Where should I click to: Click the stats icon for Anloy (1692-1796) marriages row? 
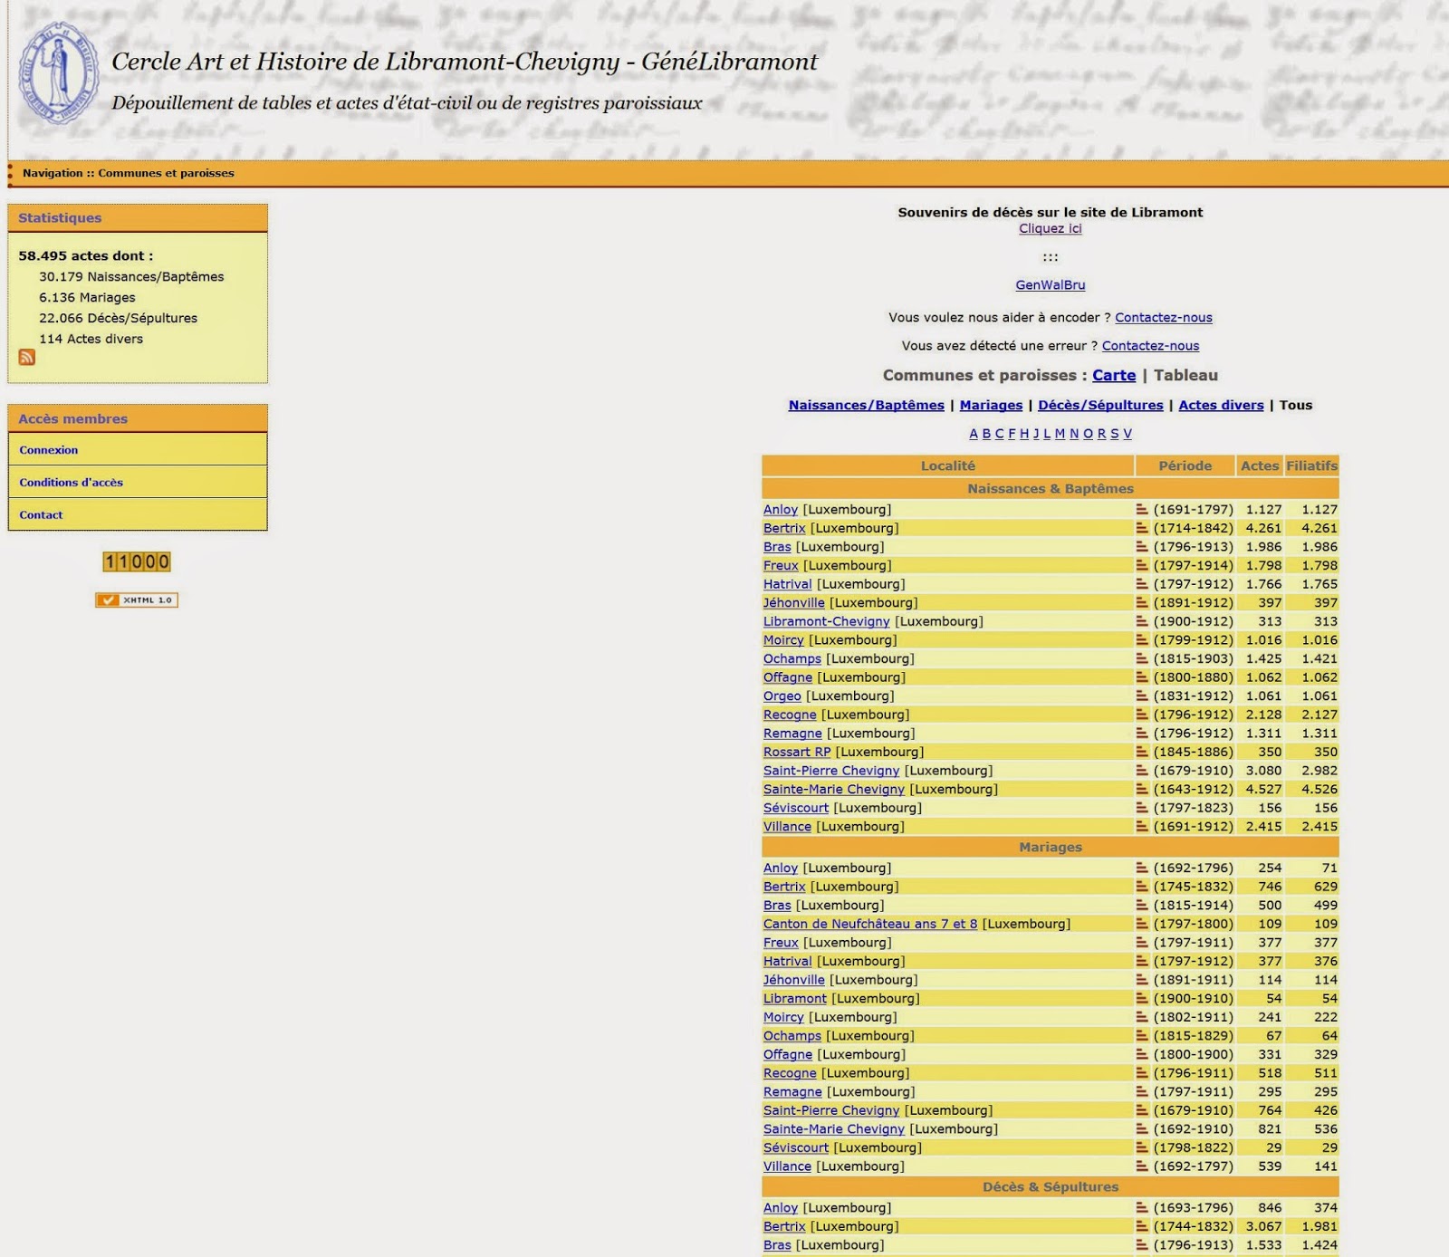coord(1141,868)
